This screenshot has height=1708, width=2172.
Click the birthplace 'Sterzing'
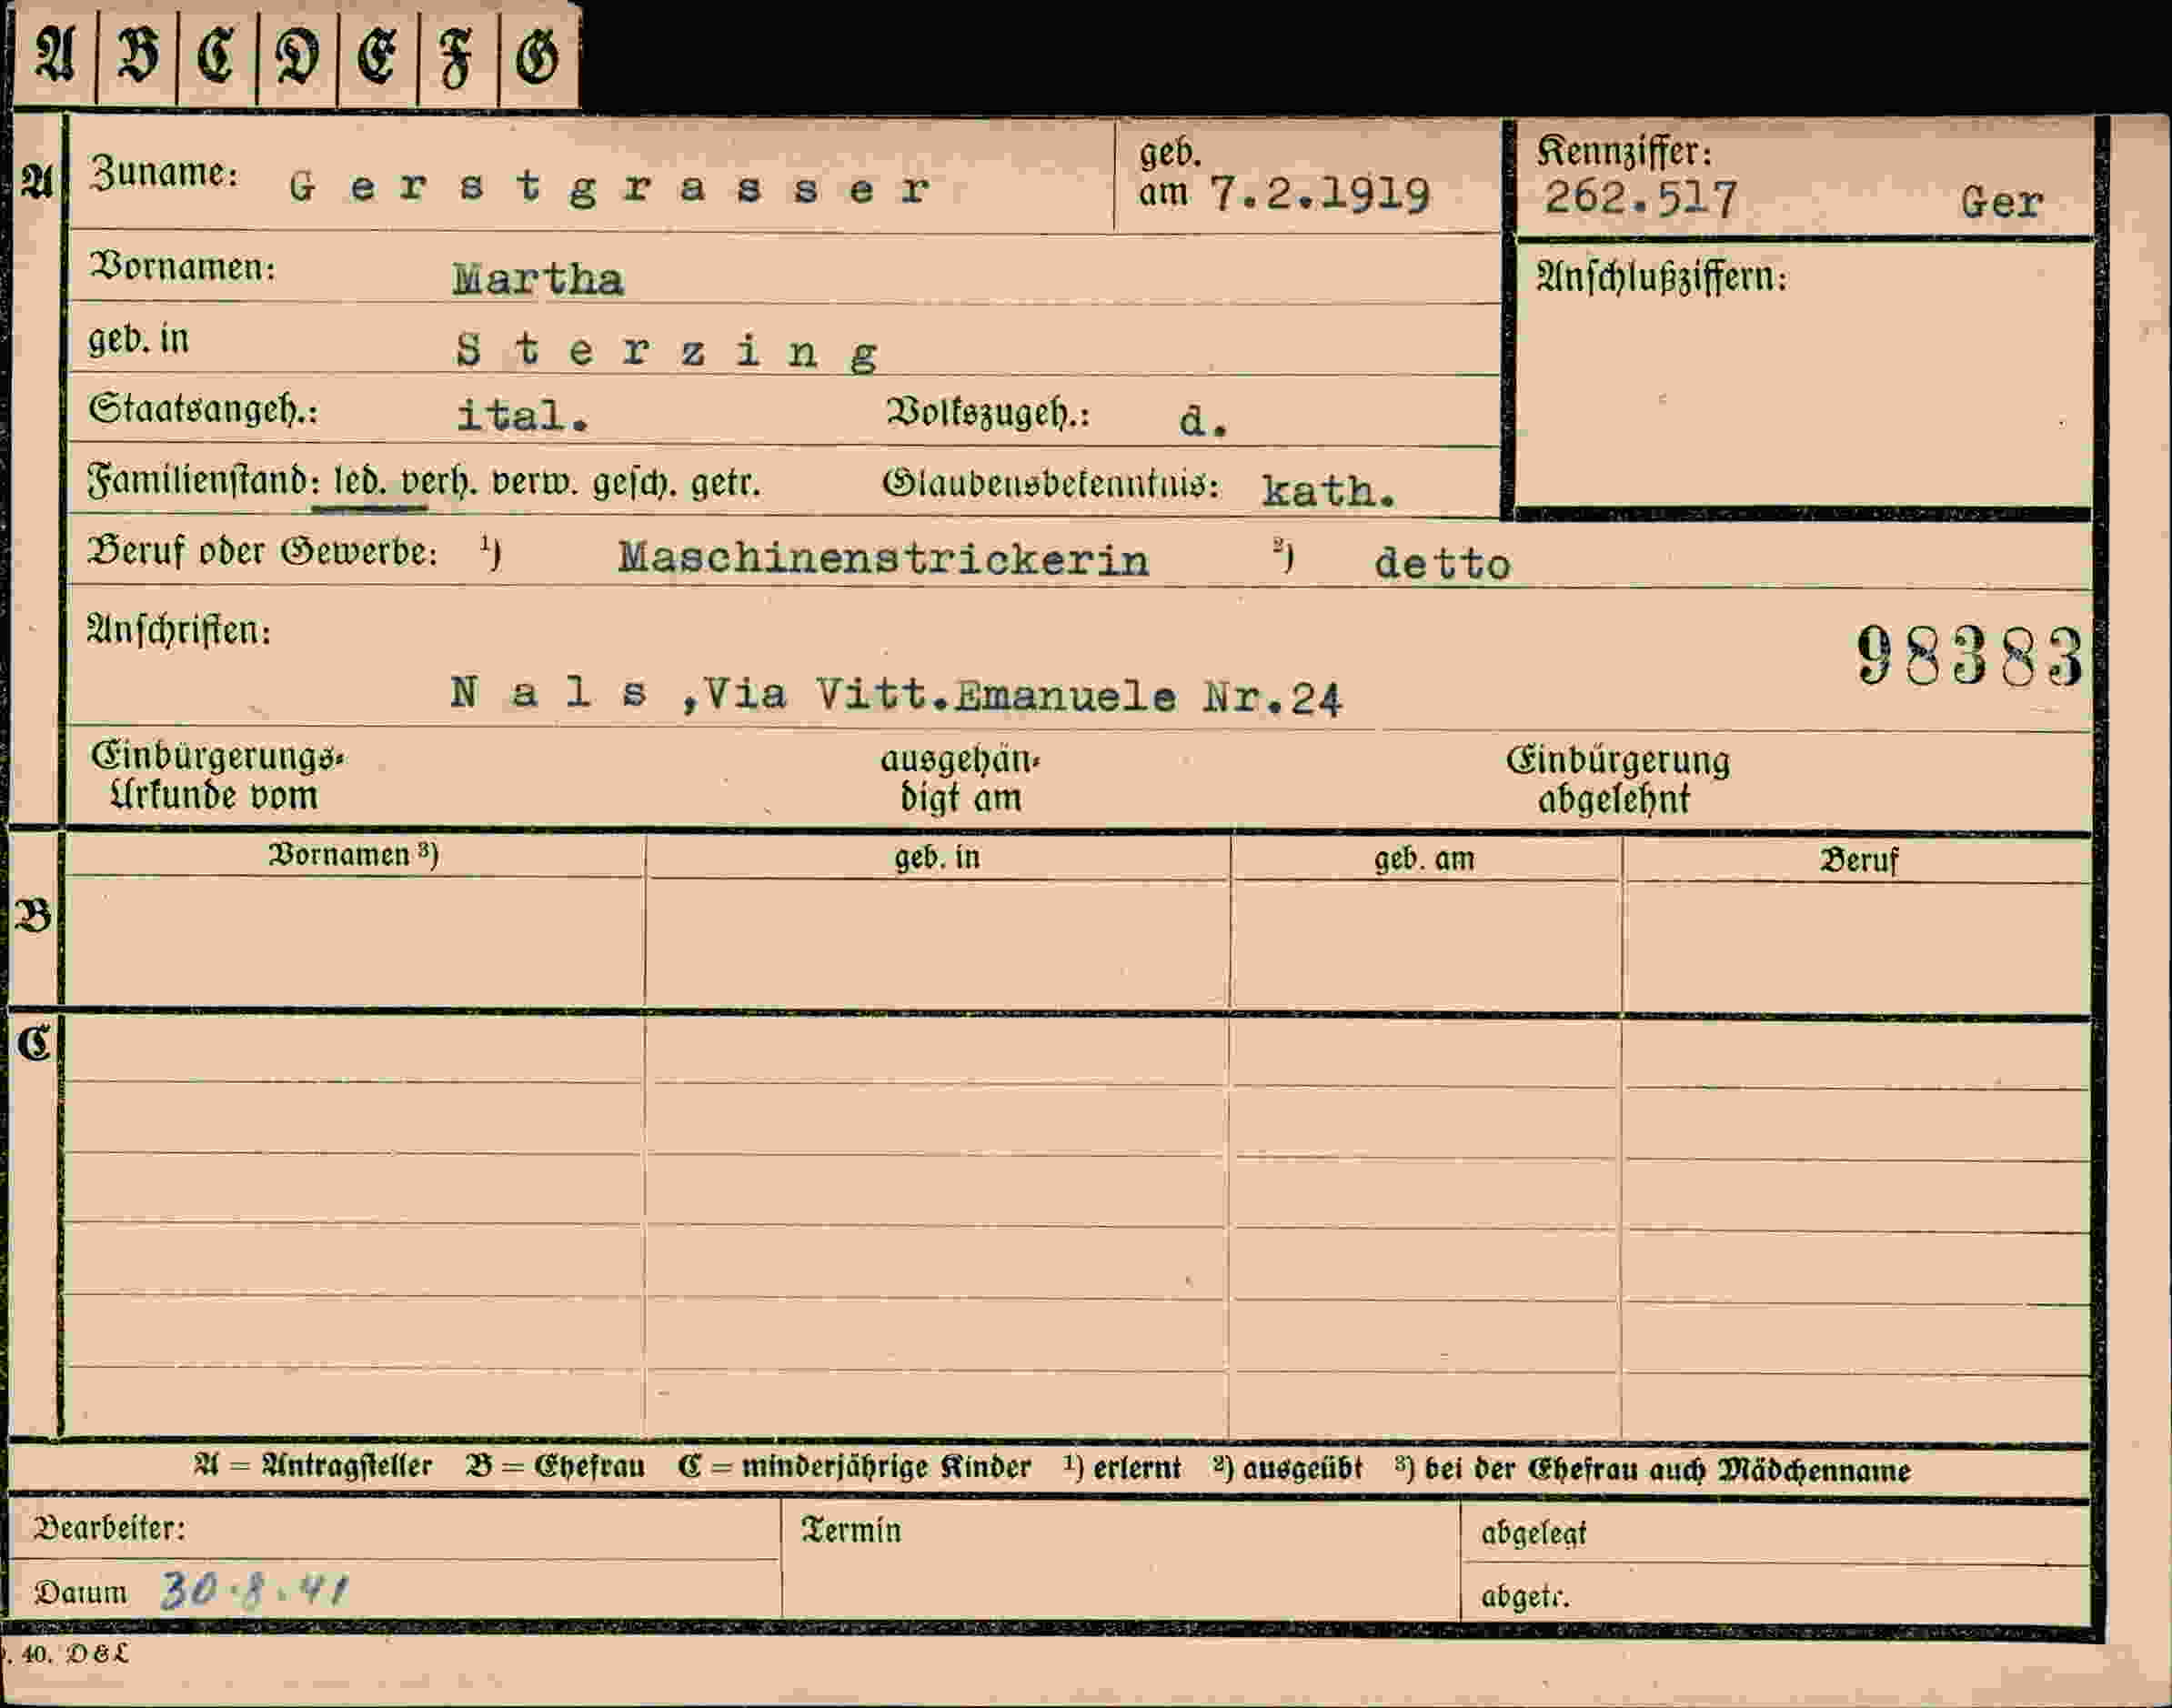click(667, 353)
